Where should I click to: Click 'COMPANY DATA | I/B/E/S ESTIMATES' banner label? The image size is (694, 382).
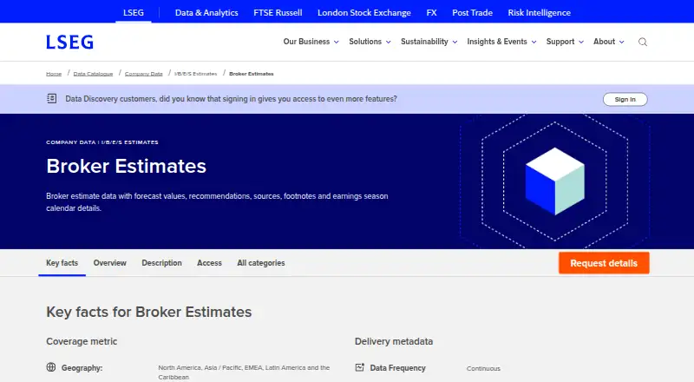click(x=101, y=142)
